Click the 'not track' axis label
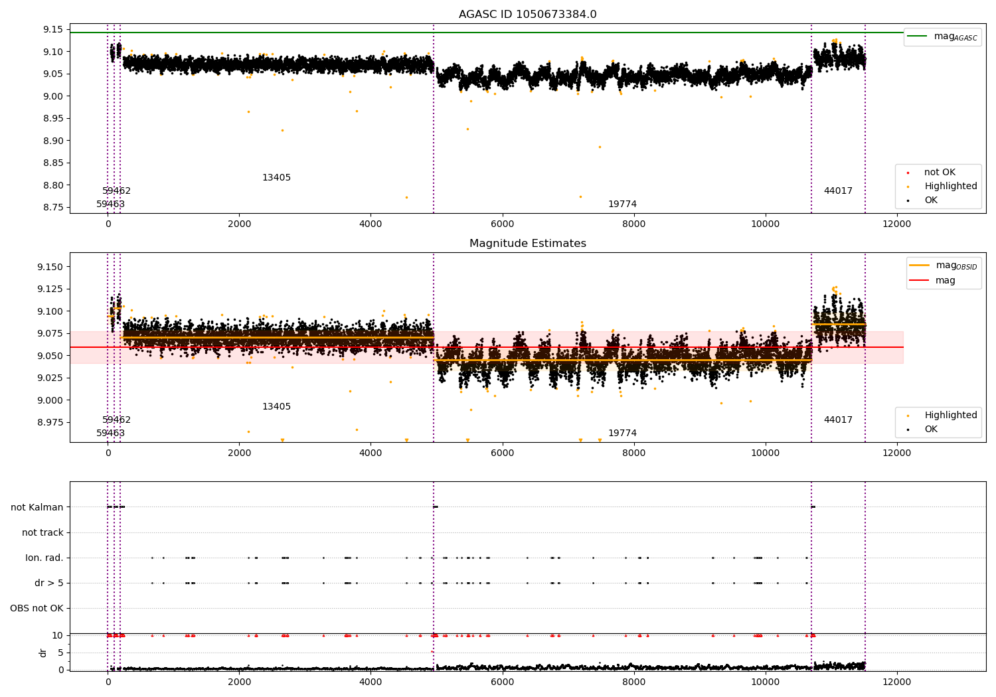Screen dimensions: 996x697 coord(42,532)
